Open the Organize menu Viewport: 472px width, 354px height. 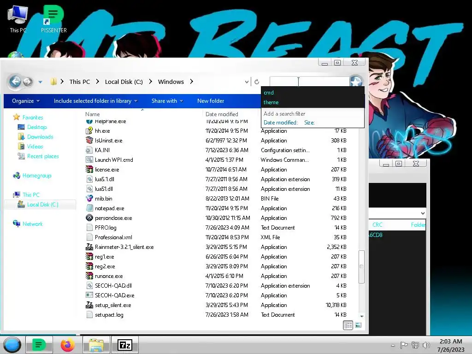pos(26,101)
